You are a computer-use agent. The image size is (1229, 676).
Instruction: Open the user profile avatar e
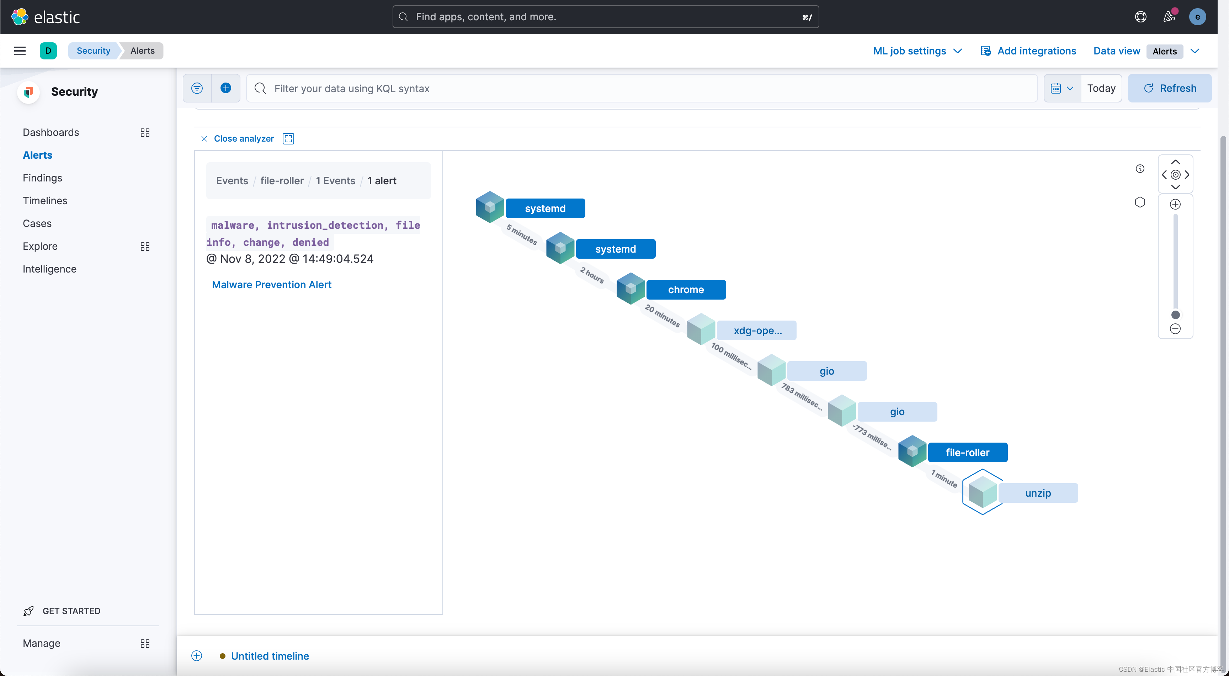click(1197, 17)
